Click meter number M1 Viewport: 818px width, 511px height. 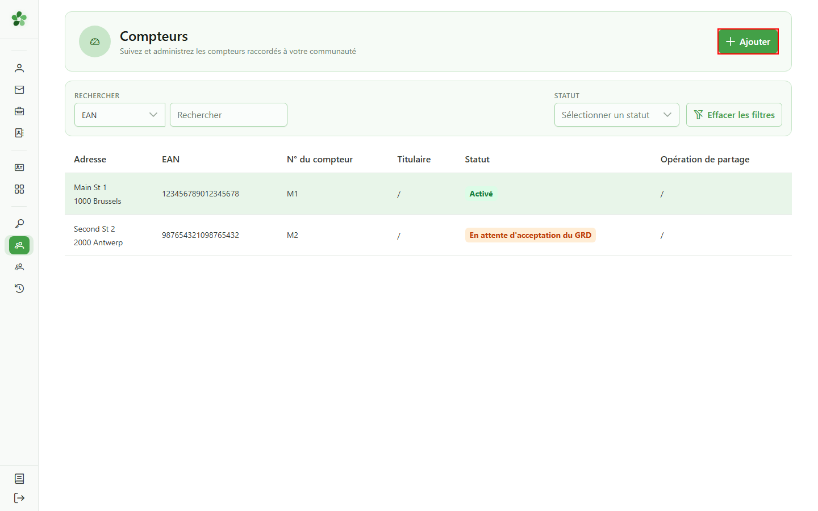click(293, 194)
